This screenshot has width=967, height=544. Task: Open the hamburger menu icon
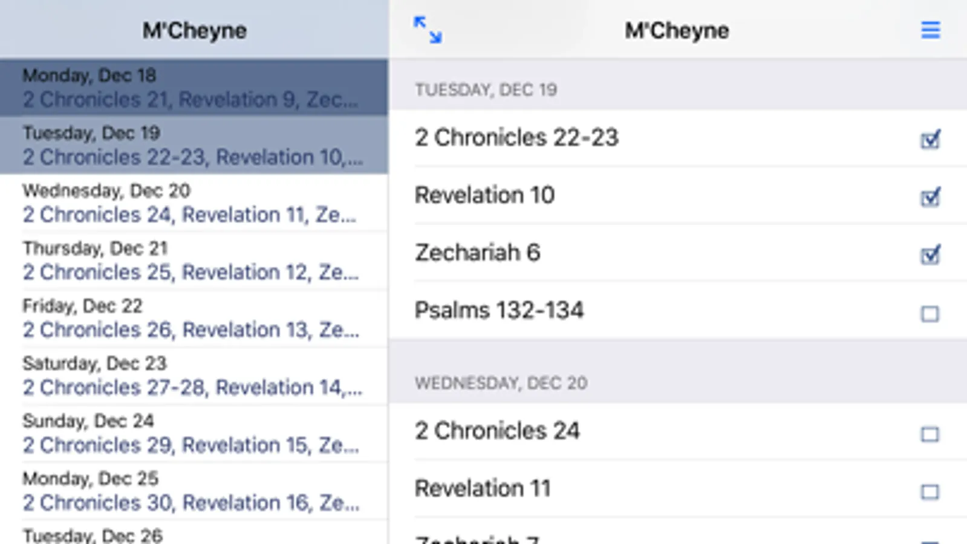click(930, 30)
